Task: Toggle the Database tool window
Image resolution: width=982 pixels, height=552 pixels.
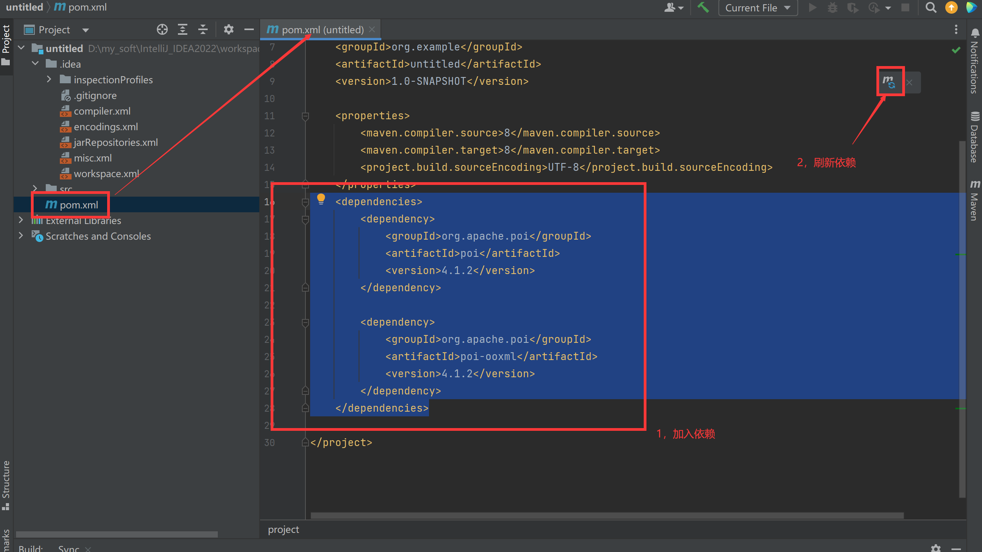Action: pyautogui.click(x=974, y=138)
